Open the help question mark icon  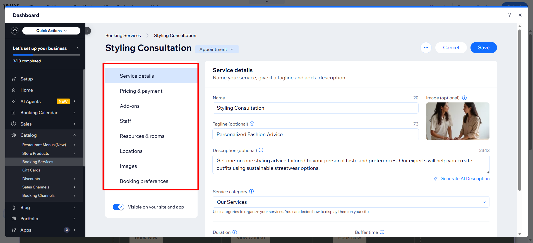(x=509, y=15)
